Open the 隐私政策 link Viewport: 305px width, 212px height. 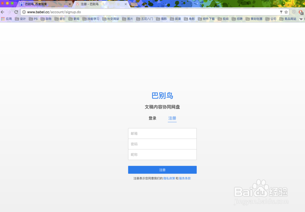169,178
